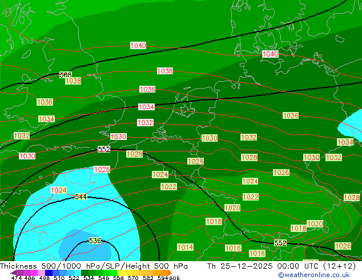Click the 1040 label over the North Sea
Screen dimensions: 362x280
click(x=138, y=46)
